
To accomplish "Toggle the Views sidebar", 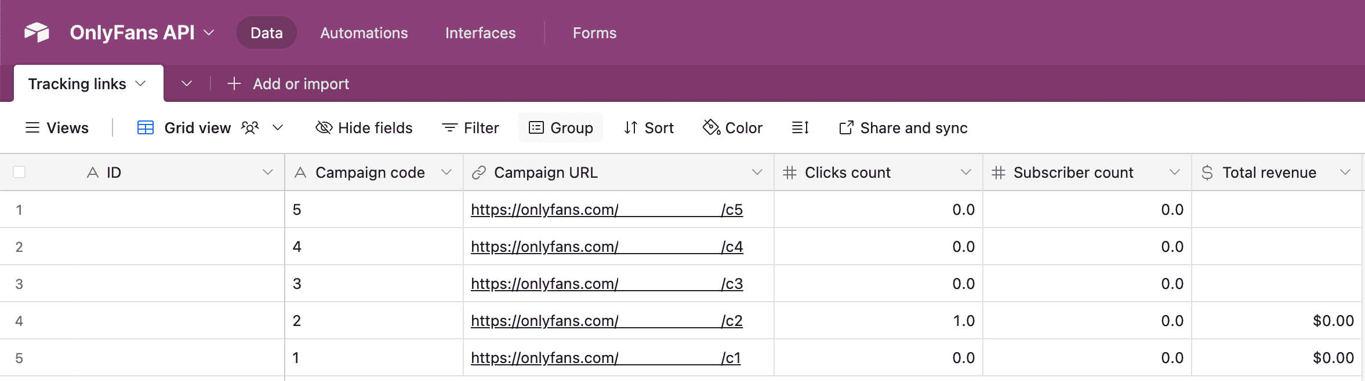I will point(57,127).
